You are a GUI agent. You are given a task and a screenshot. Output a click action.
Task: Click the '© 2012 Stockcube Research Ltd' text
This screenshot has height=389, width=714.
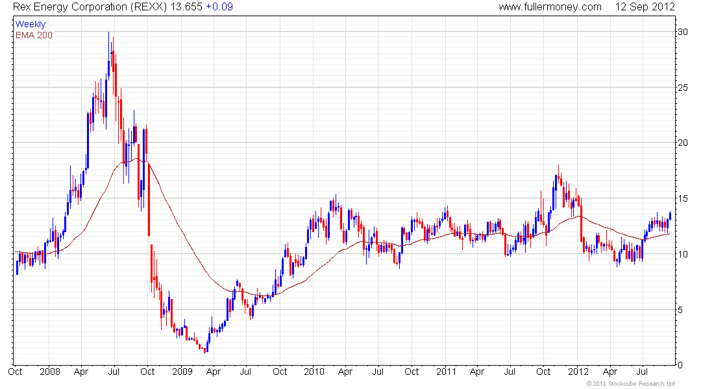[631, 384]
